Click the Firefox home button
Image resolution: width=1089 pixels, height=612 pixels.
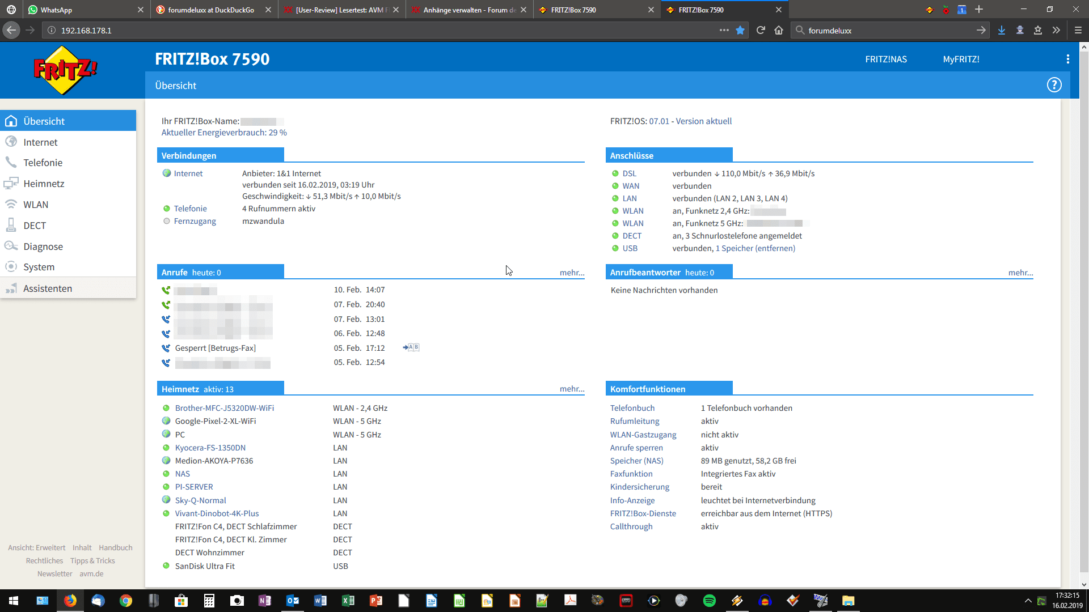(779, 30)
